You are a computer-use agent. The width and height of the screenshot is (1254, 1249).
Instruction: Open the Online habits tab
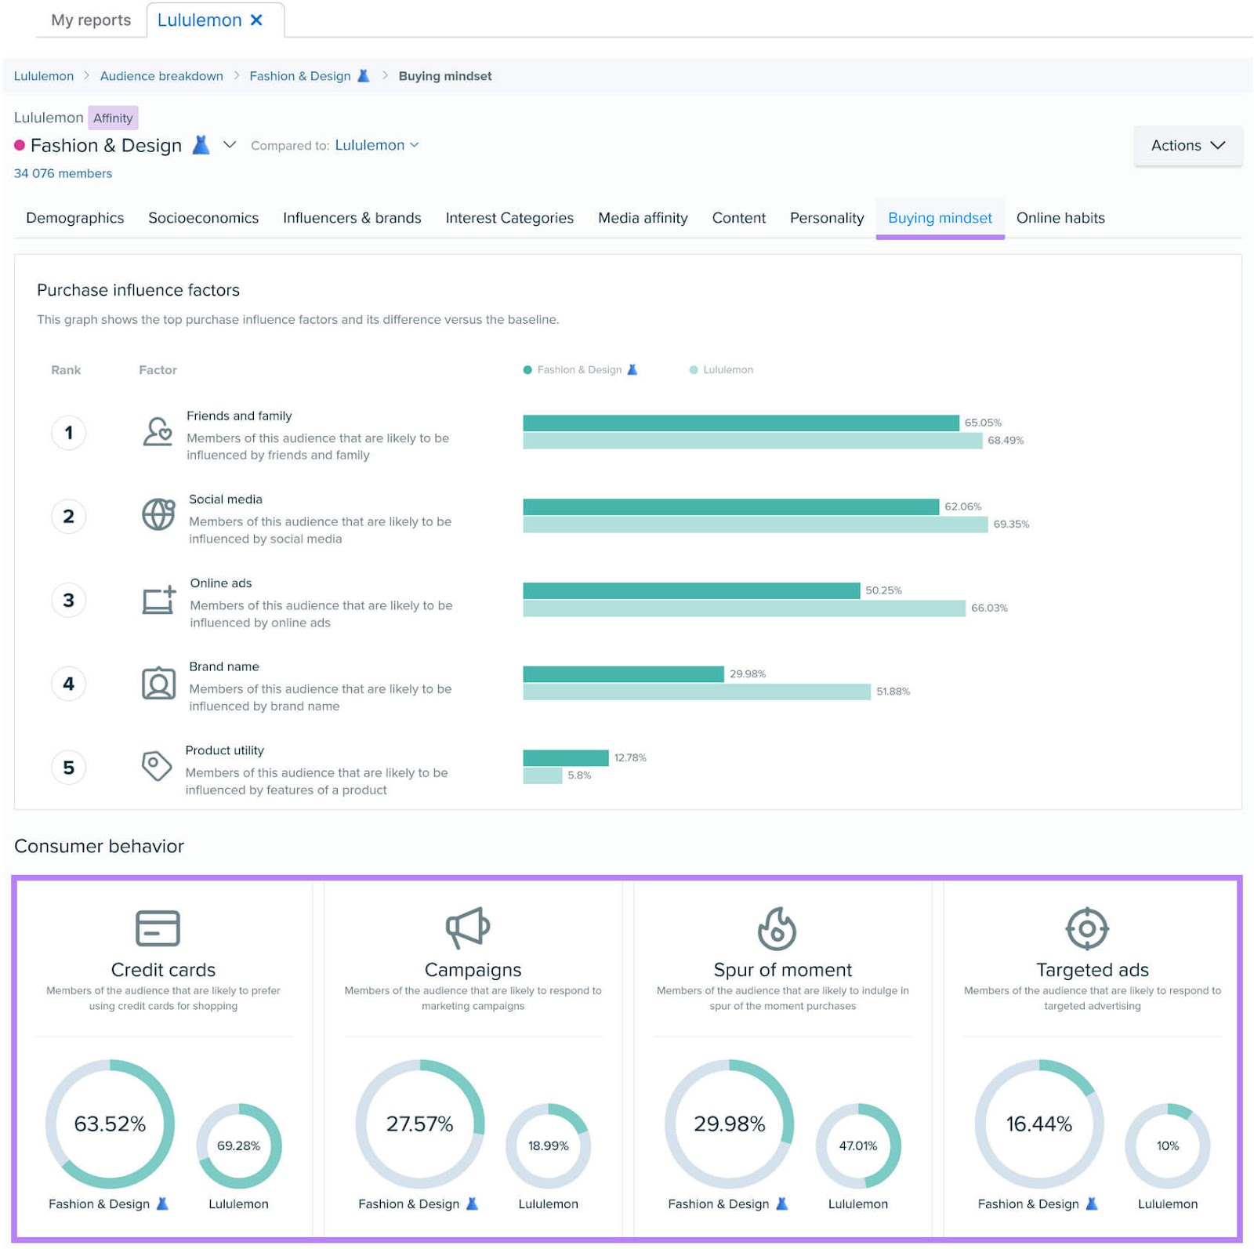1060,218
